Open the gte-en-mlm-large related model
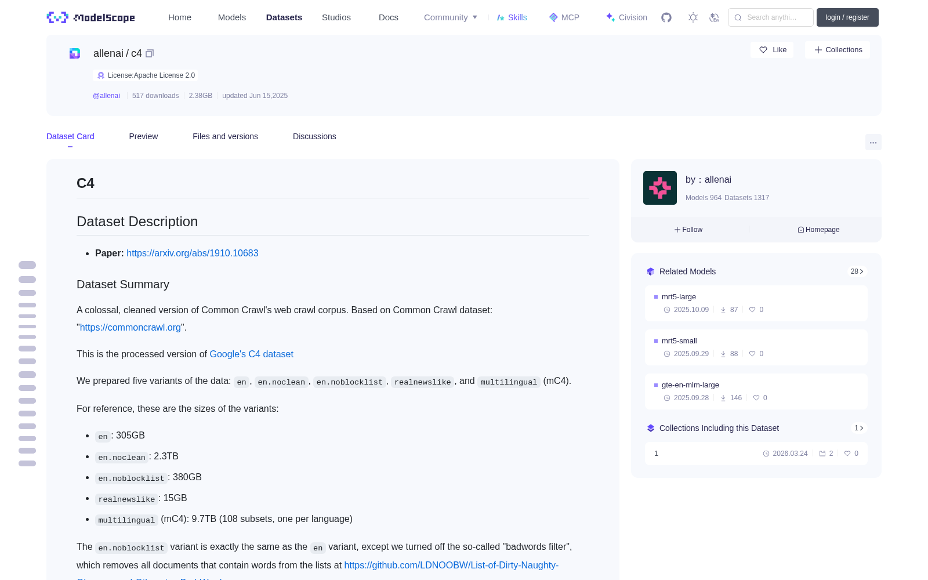The image size is (928, 580). 756,391
